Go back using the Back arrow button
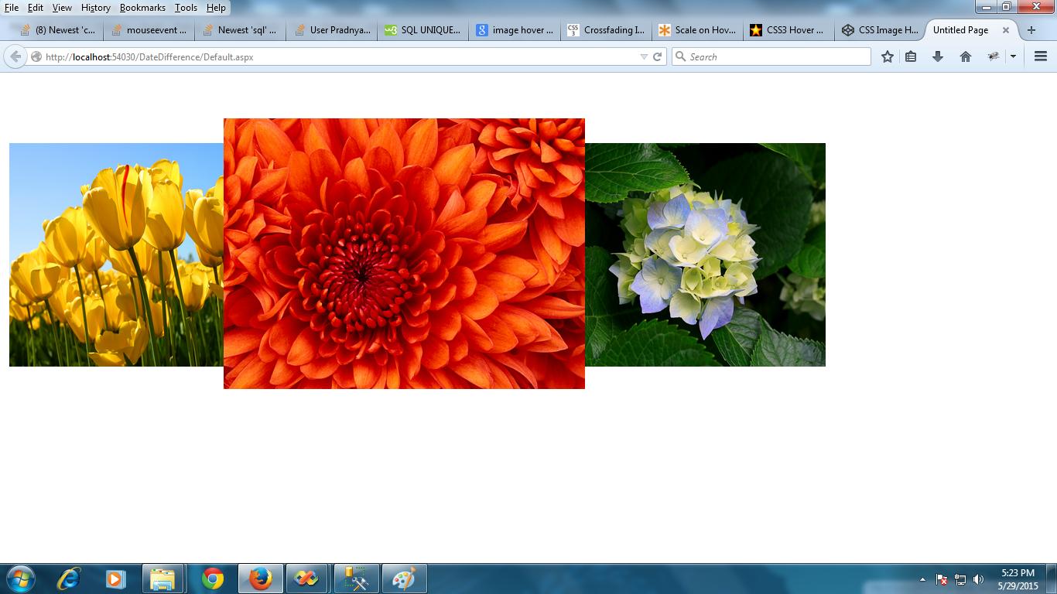 pyautogui.click(x=15, y=56)
